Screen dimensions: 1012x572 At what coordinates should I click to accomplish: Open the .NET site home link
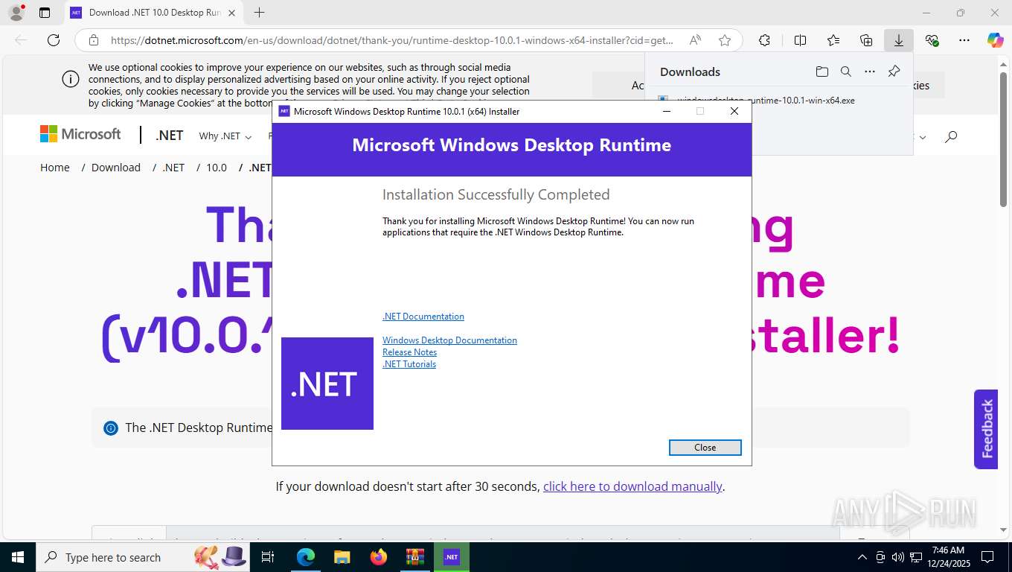(x=169, y=136)
